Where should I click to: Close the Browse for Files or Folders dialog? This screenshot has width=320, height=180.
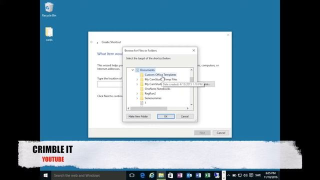coord(193,50)
